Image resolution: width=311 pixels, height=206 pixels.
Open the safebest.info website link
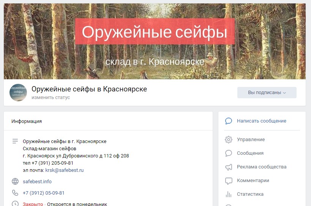coord(37,181)
